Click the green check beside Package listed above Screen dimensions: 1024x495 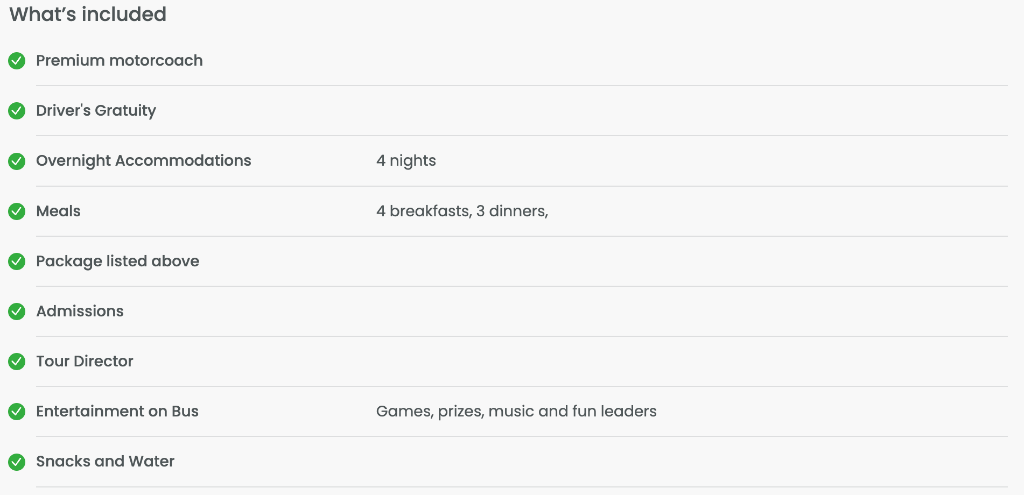[17, 261]
